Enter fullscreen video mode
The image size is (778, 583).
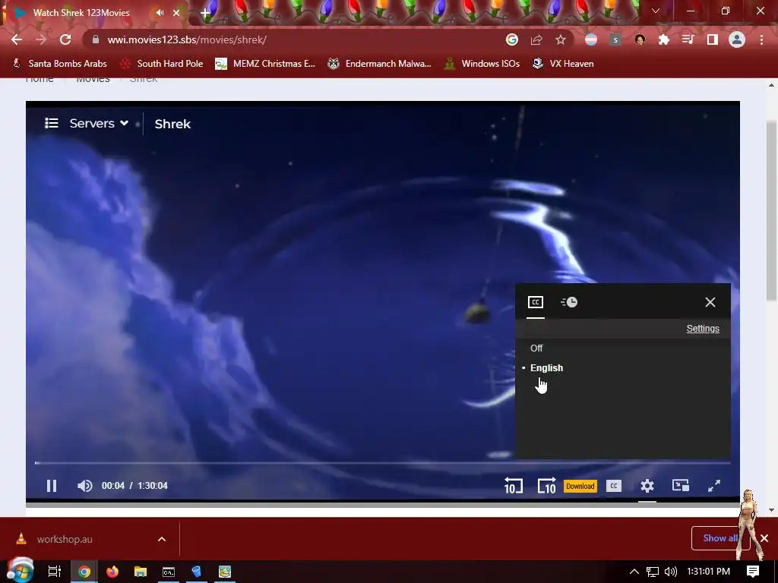(714, 486)
